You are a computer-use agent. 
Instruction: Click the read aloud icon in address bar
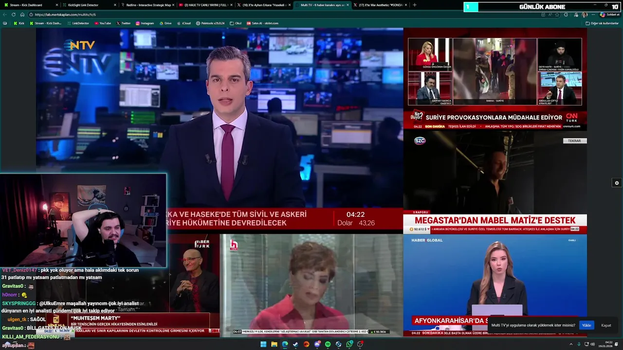click(x=550, y=15)
